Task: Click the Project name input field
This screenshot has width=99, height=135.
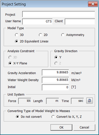Action: [x=59, y=14]
